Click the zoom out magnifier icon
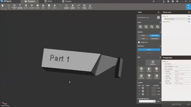Viewport: 191px width, 107px height. (146, 27)
